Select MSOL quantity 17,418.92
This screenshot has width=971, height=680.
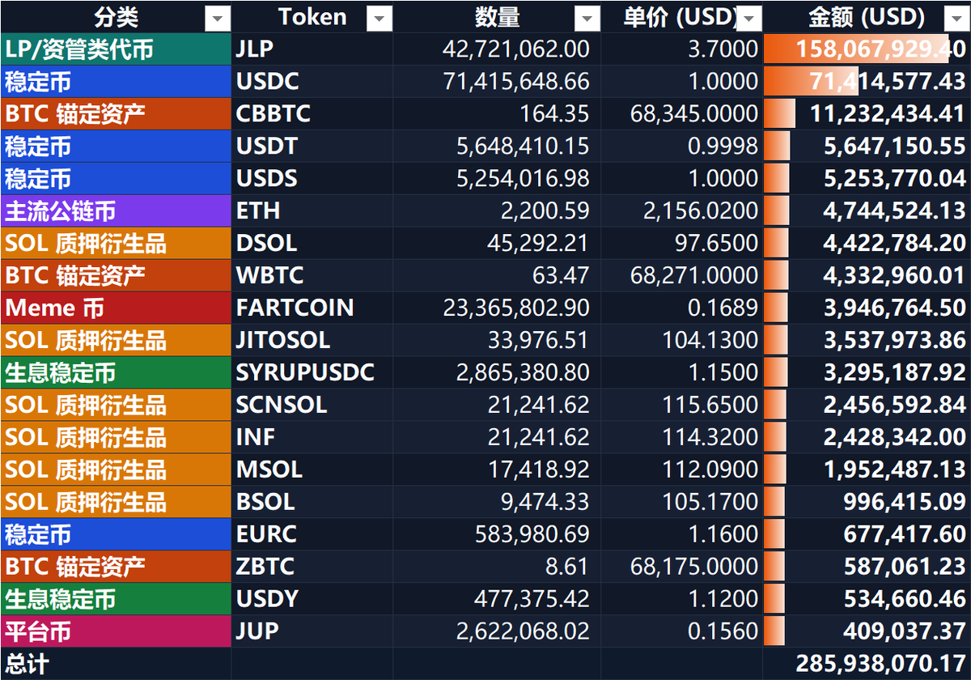(497, 470)
